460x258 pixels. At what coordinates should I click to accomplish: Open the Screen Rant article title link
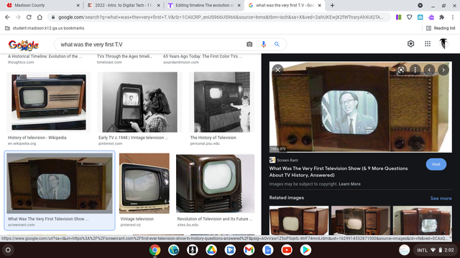click(339, 172)
